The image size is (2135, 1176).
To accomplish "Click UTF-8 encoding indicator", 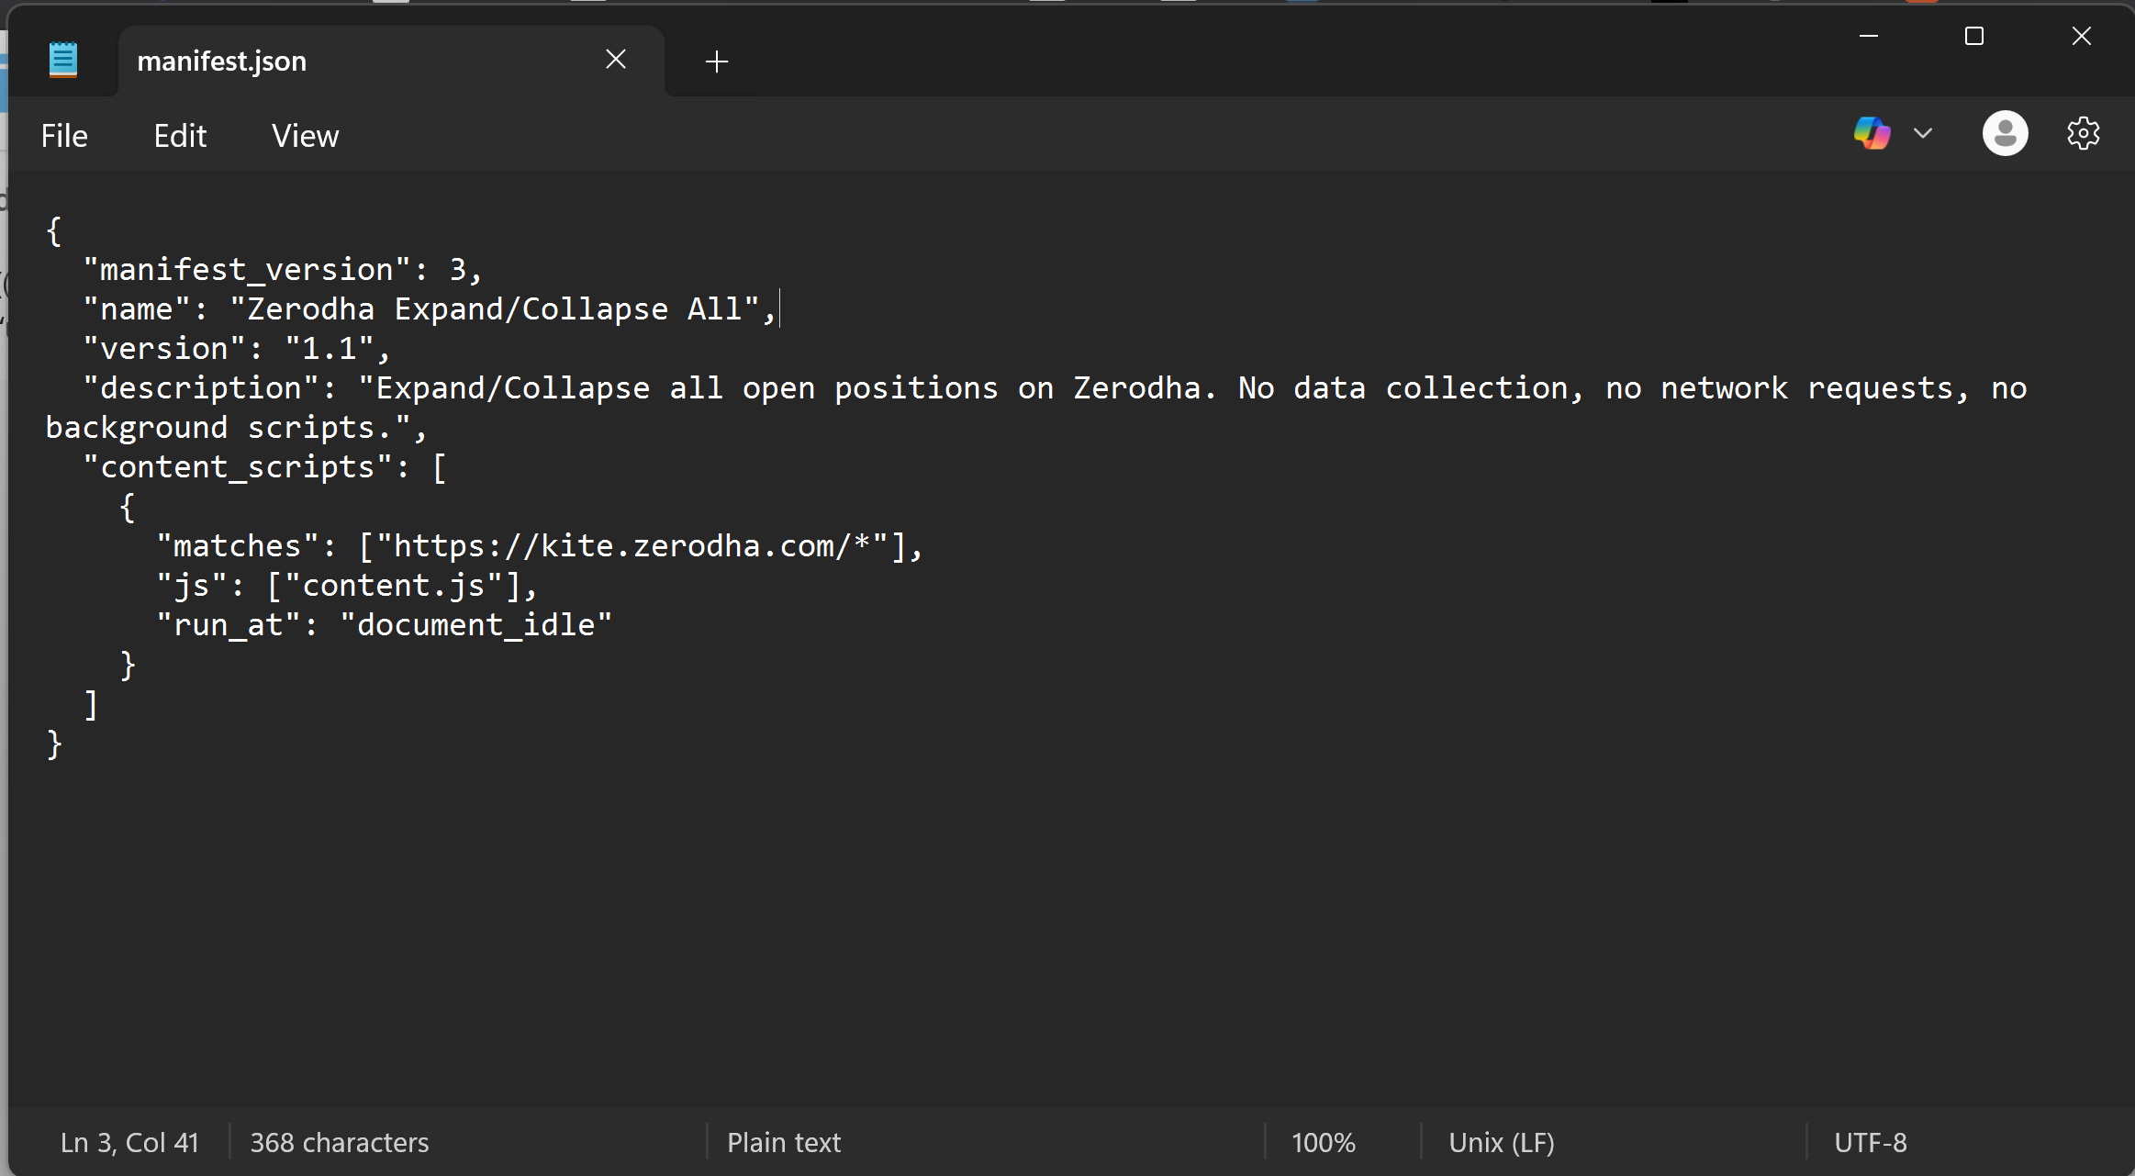I will 1870,1142.
